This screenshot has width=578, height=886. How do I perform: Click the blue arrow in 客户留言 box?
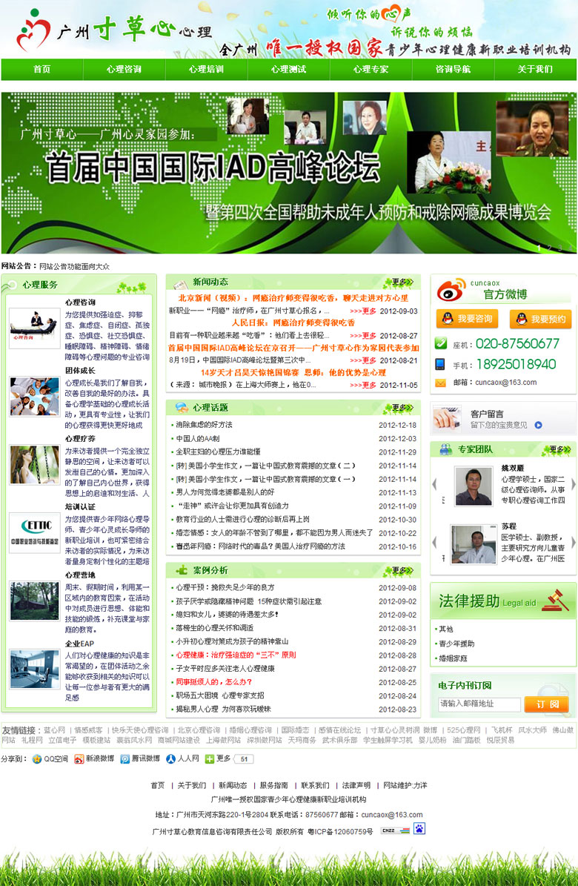tap(538, 425)
